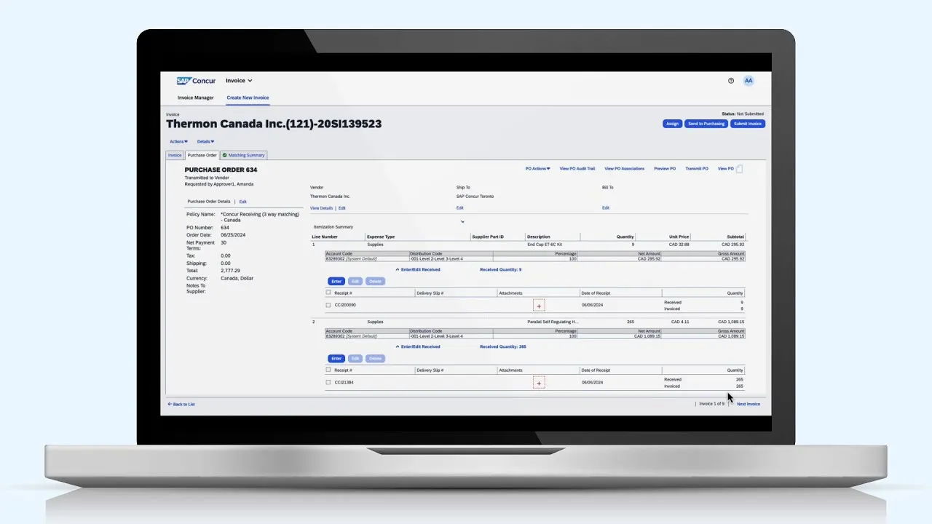Open the View PO pop-out icon
Image resolution: width=932 pixels, height=524 pixels.
(739, 168)
